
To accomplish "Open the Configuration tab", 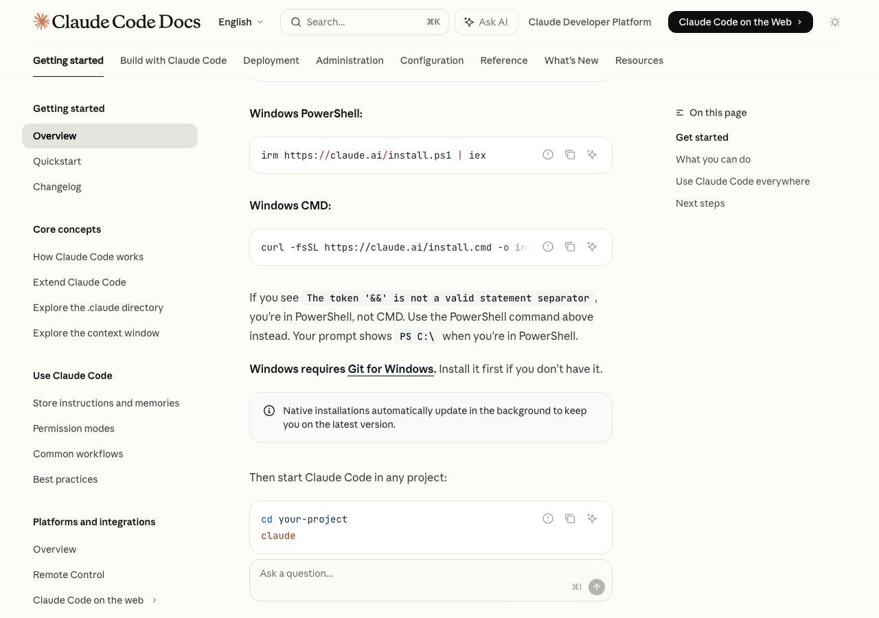I will point(432,60).
